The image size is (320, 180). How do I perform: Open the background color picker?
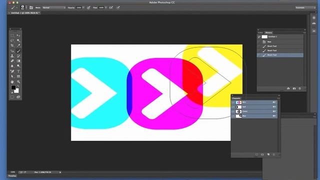click(16, 91)
